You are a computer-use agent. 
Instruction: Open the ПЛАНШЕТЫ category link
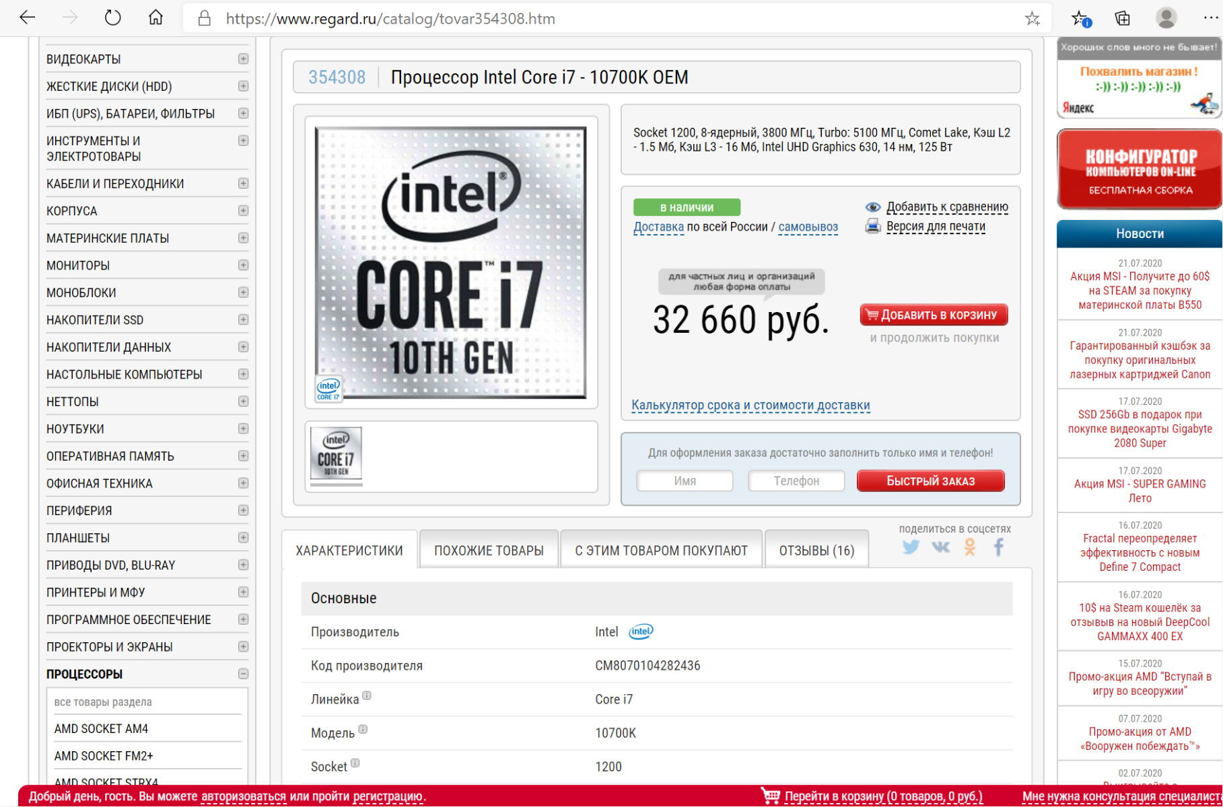(77, 538)
